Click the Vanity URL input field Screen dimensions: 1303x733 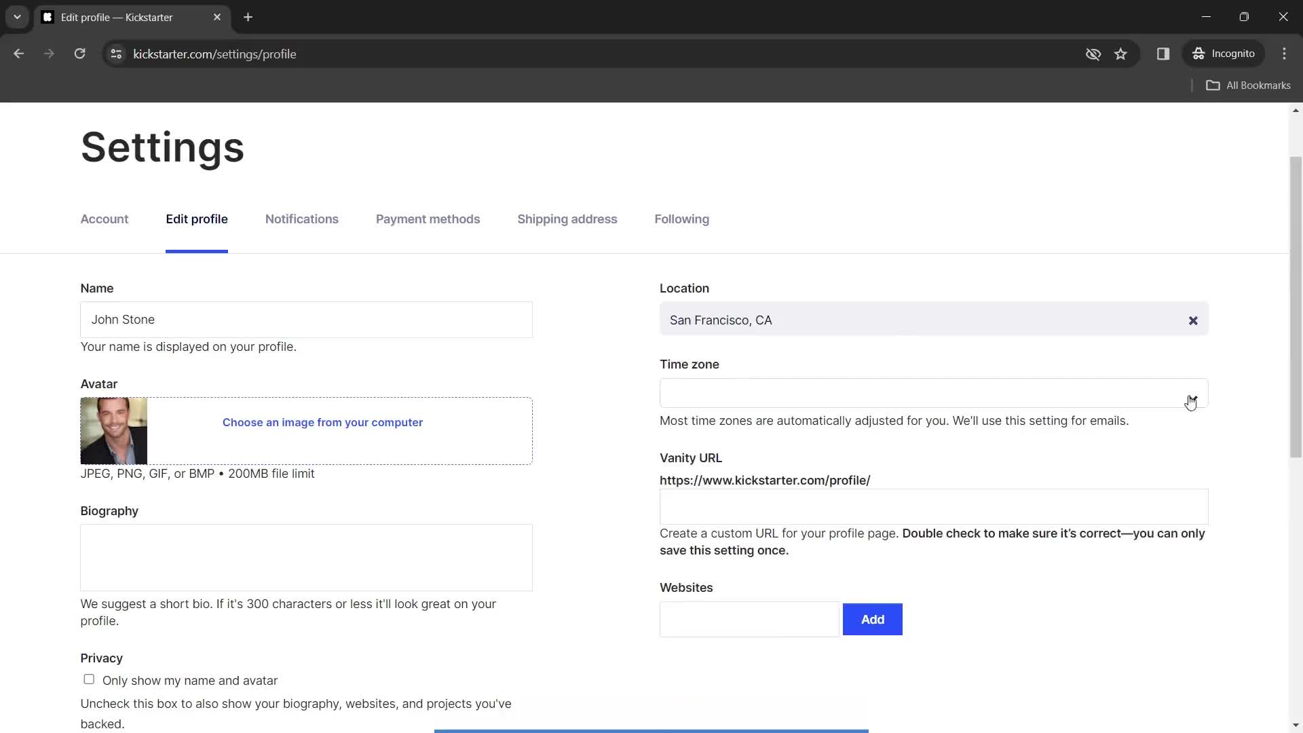tap(934, 506)
